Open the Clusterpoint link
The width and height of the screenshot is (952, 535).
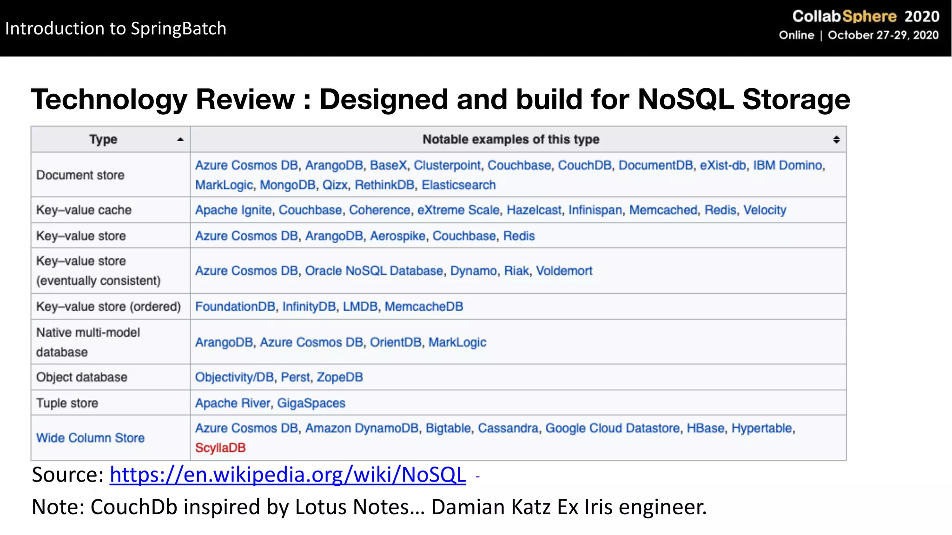[447, 165]
